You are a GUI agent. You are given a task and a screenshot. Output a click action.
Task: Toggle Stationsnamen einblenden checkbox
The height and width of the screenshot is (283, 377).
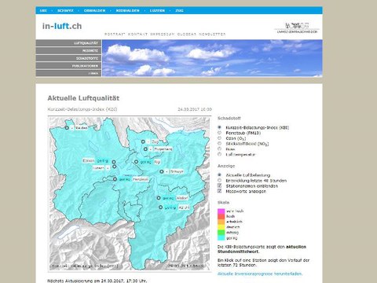(220, 186)
